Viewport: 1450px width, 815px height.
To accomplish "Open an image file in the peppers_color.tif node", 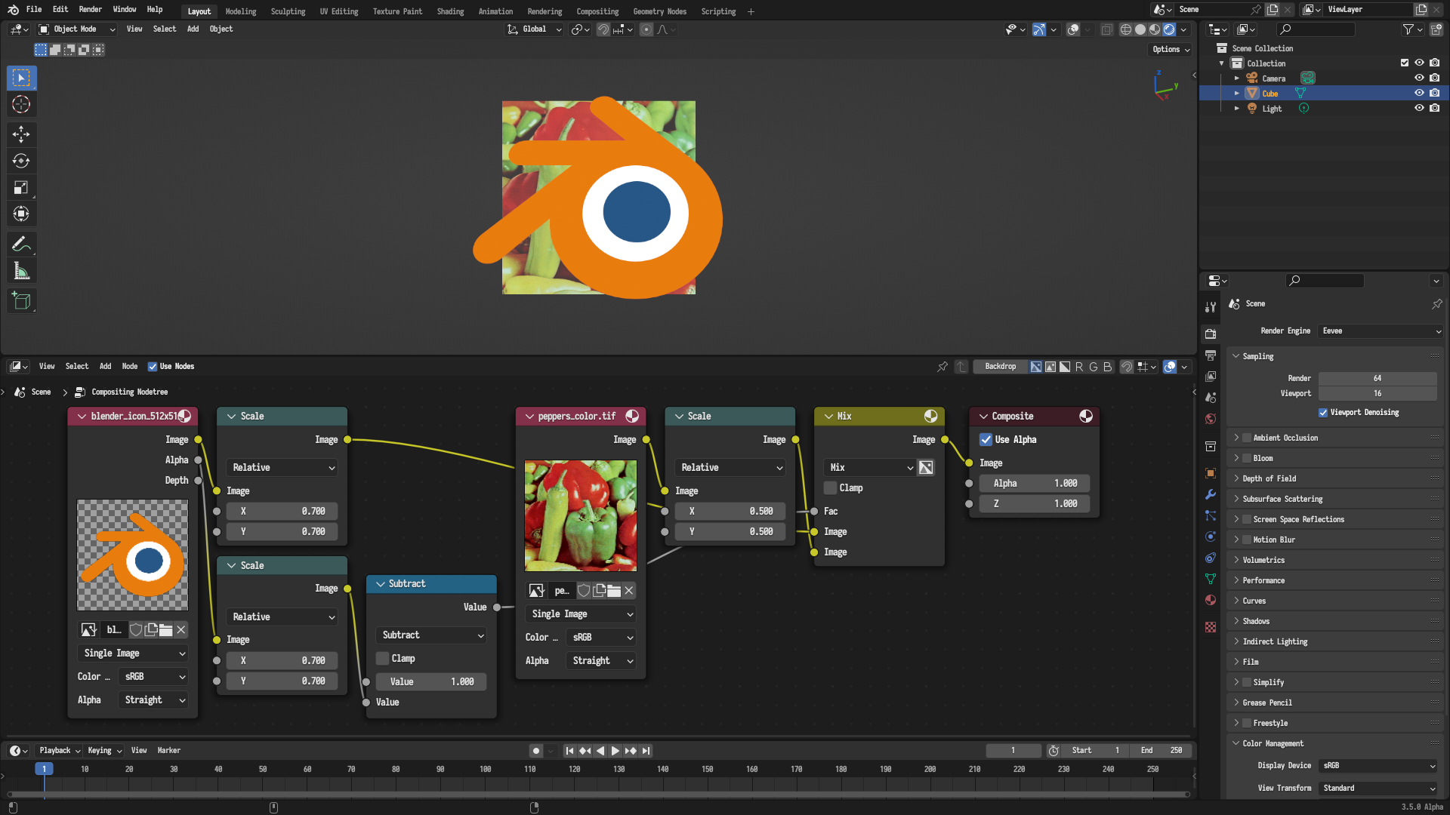I will coord(615,590).
